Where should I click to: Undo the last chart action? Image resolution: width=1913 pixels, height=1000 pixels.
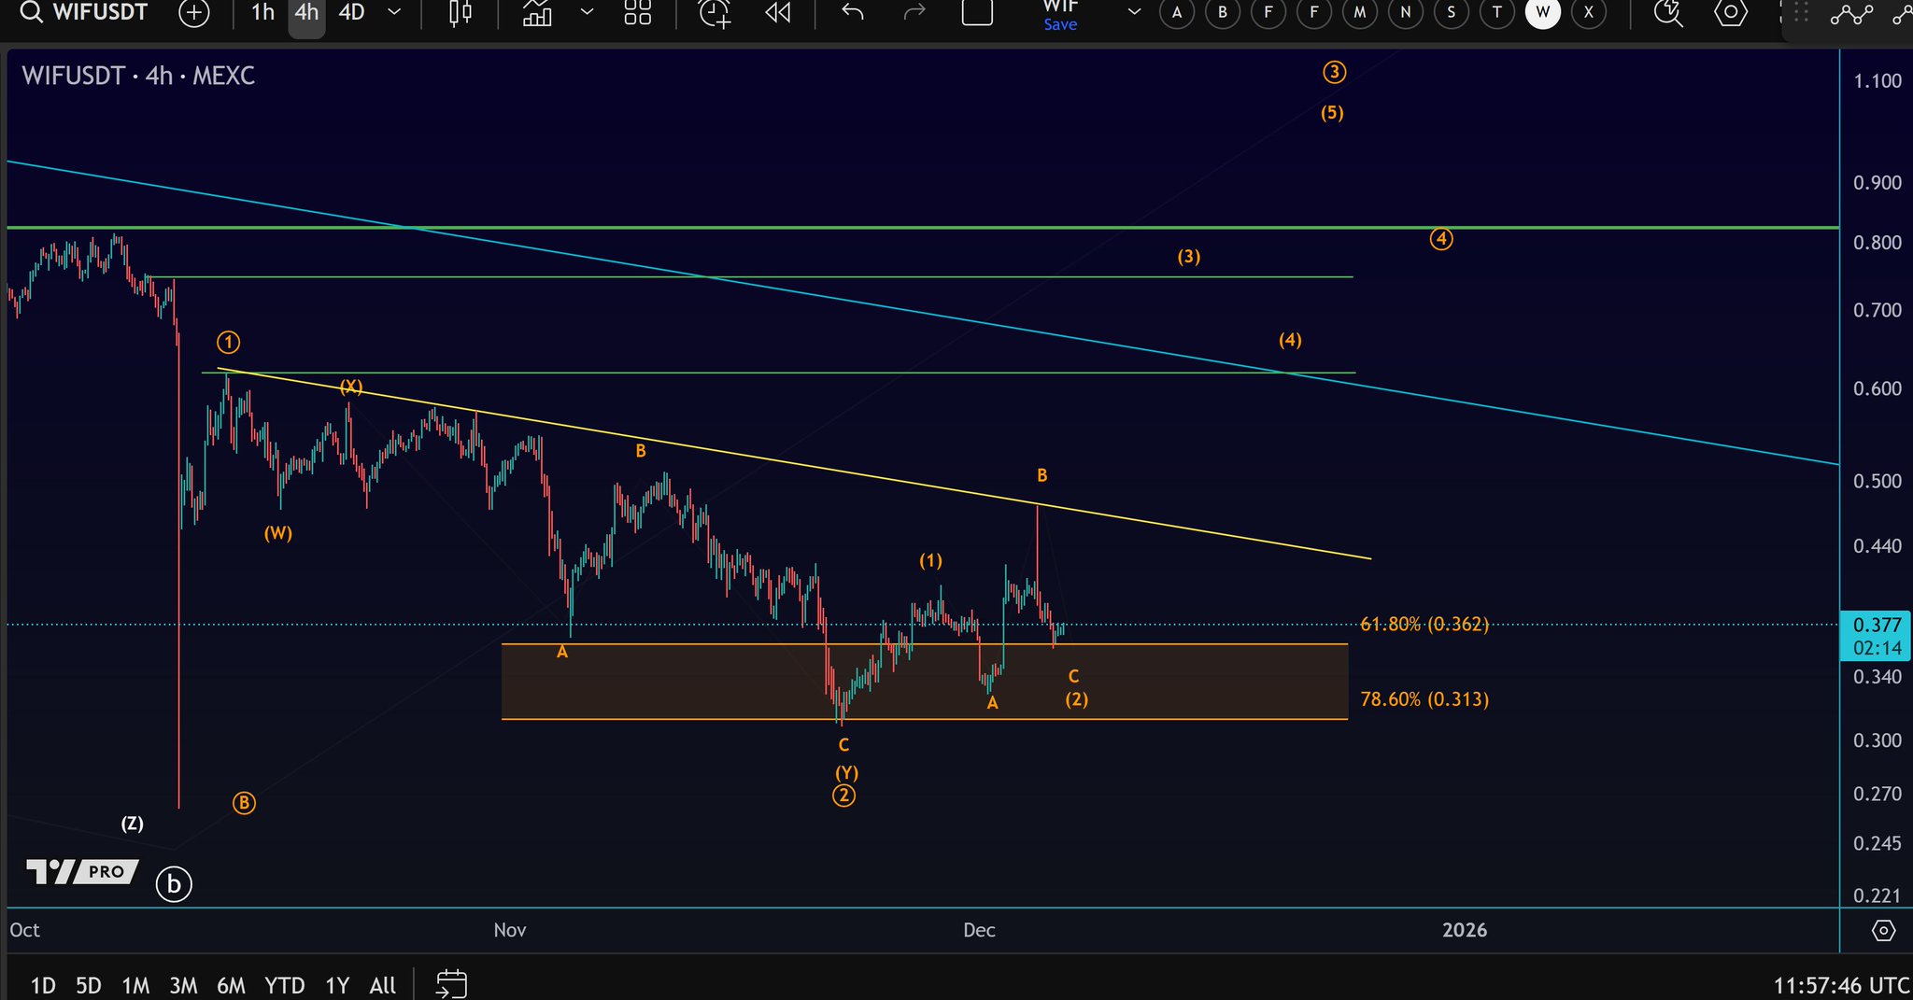(x=853, y=13)
